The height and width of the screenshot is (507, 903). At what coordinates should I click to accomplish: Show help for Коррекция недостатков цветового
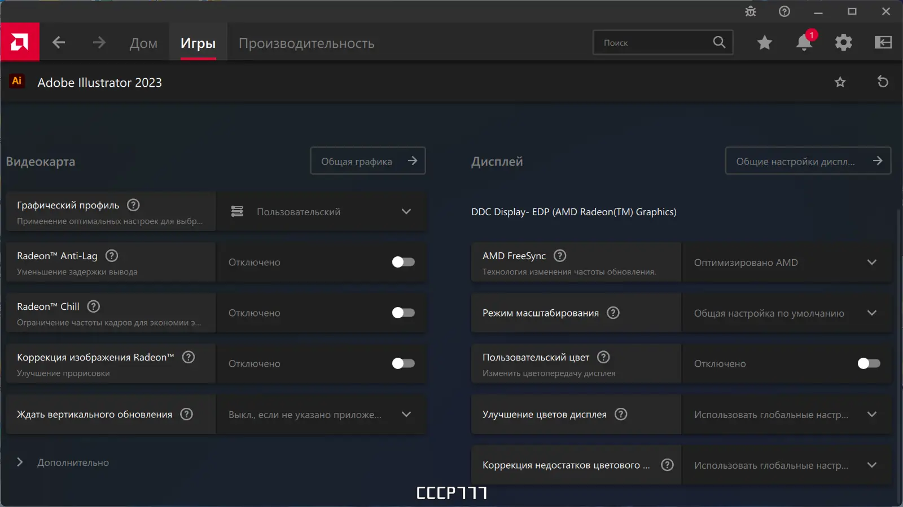pos(667,465)
